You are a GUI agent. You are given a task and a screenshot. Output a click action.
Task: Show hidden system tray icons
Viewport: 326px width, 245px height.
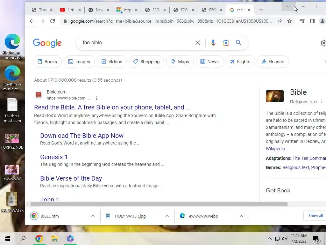tap(269, 239)
